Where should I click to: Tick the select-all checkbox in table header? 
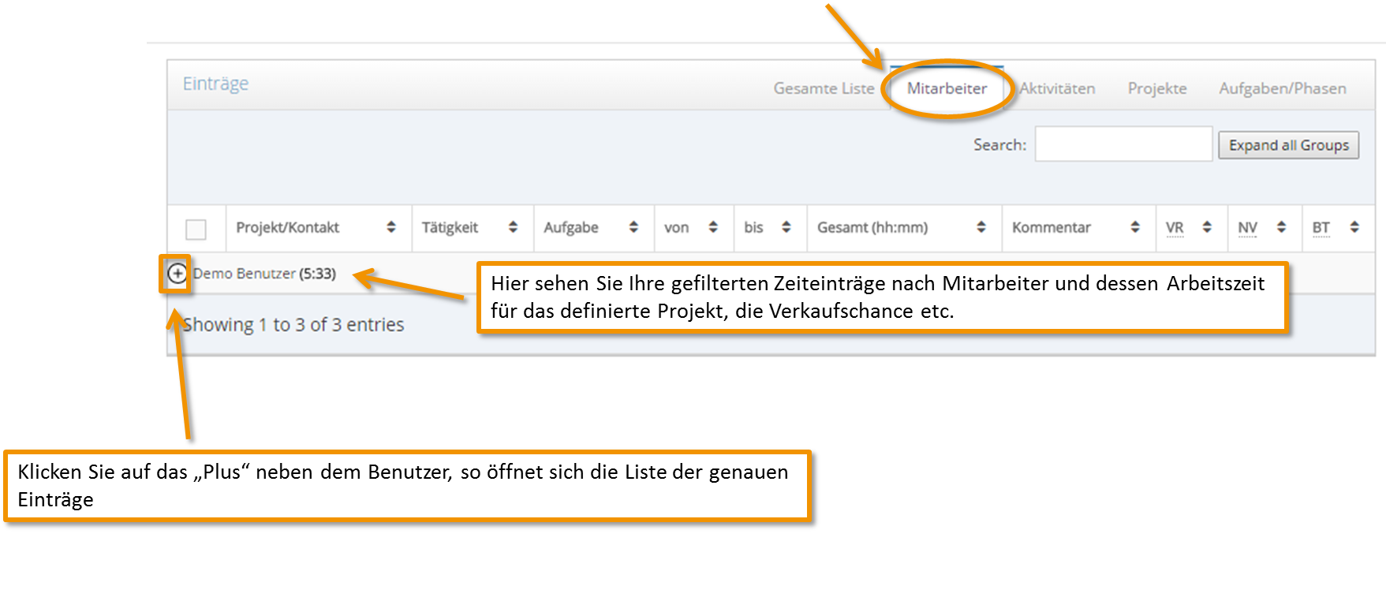(x=196, y=229)
